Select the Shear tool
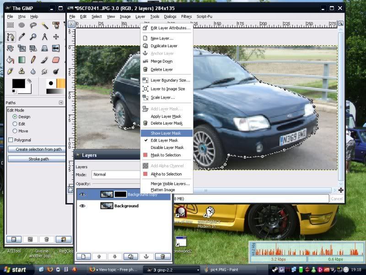This screenshot has width=366, height=275. tap(33, 48)
